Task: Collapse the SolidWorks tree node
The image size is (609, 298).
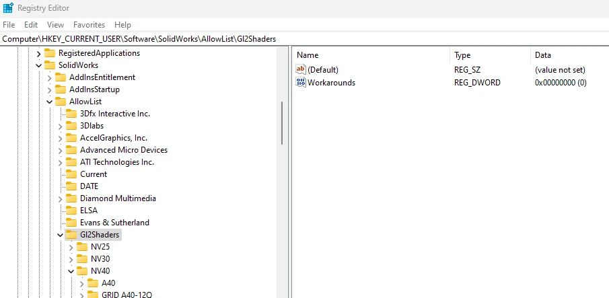Action: click(x=38, y=65)
